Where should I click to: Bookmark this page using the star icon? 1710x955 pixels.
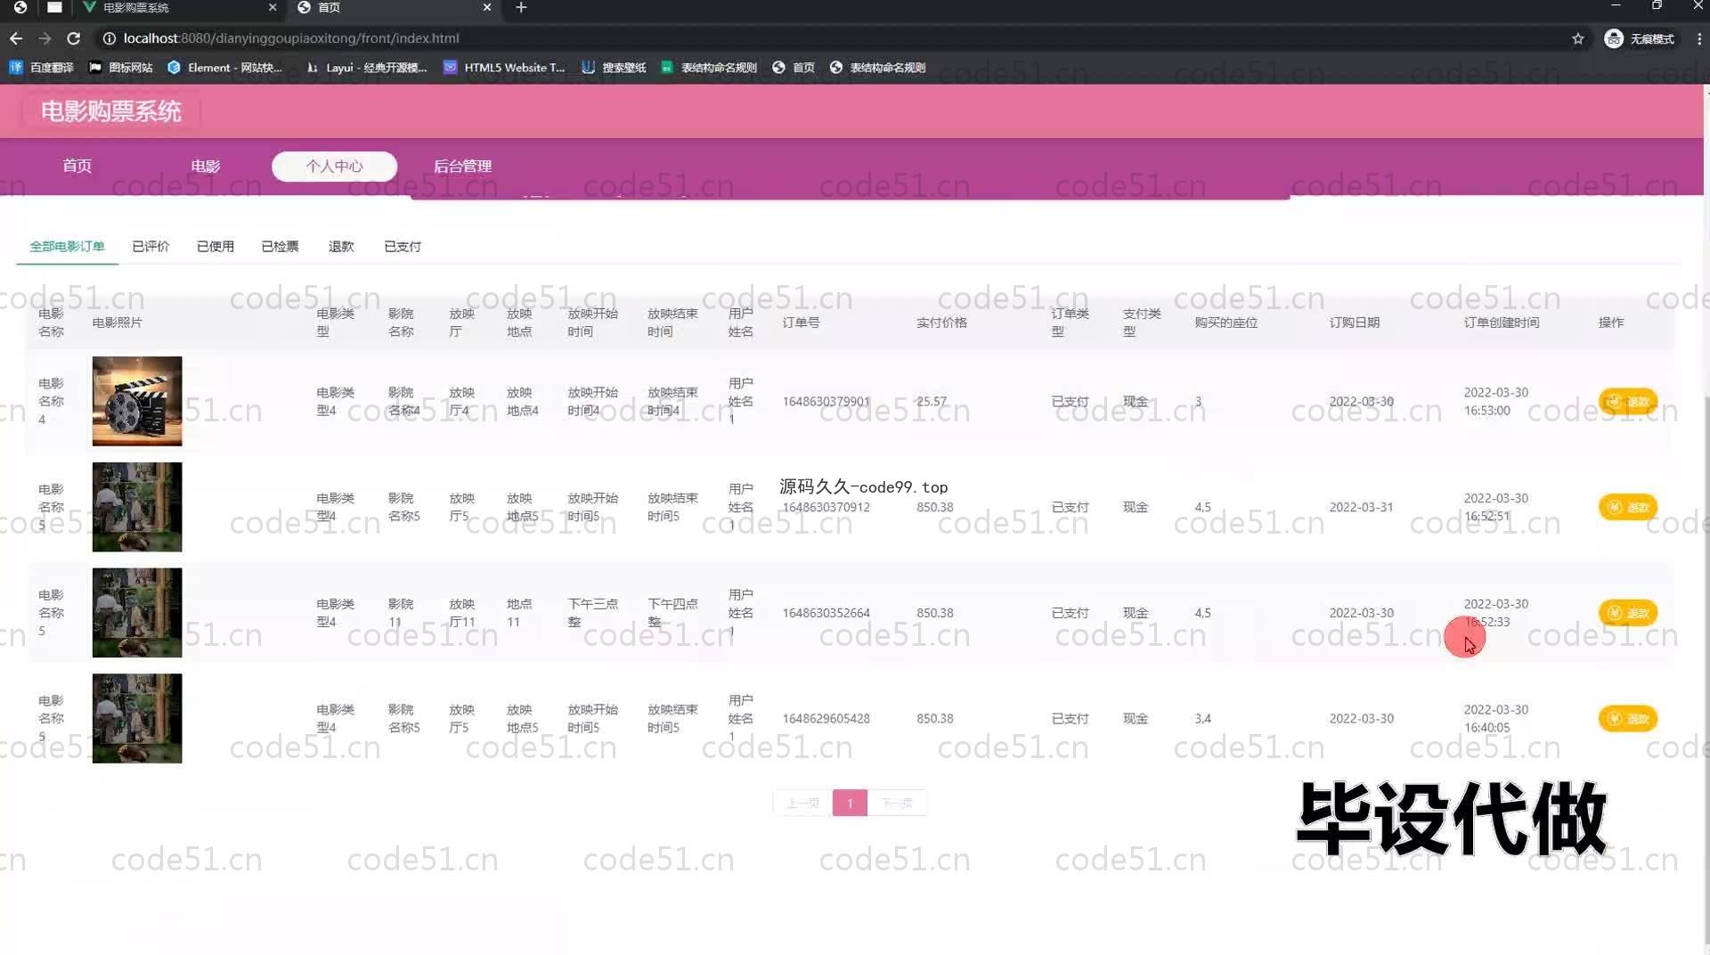click(1578, 38)
